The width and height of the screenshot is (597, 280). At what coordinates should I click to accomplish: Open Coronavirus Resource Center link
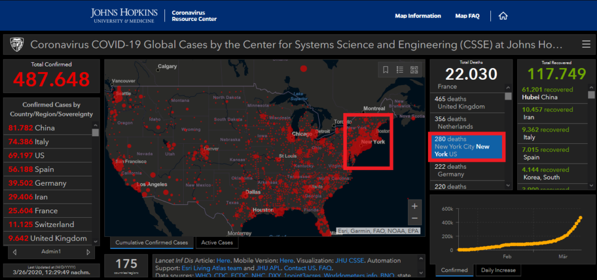pos(194,16)
